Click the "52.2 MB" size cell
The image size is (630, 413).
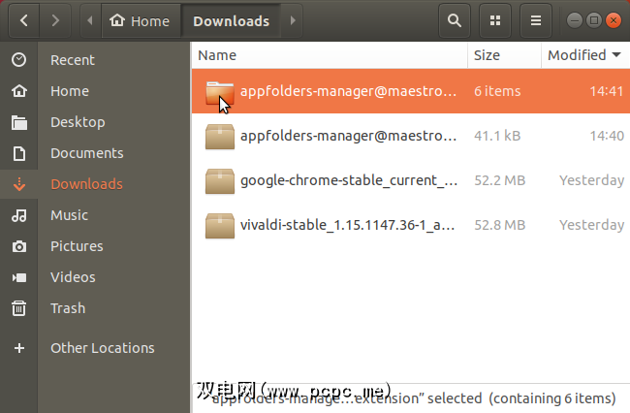499,180
